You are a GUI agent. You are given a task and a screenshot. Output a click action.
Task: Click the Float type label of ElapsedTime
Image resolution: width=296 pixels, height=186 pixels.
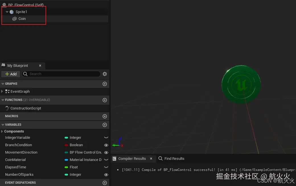(x=74, y=167)
